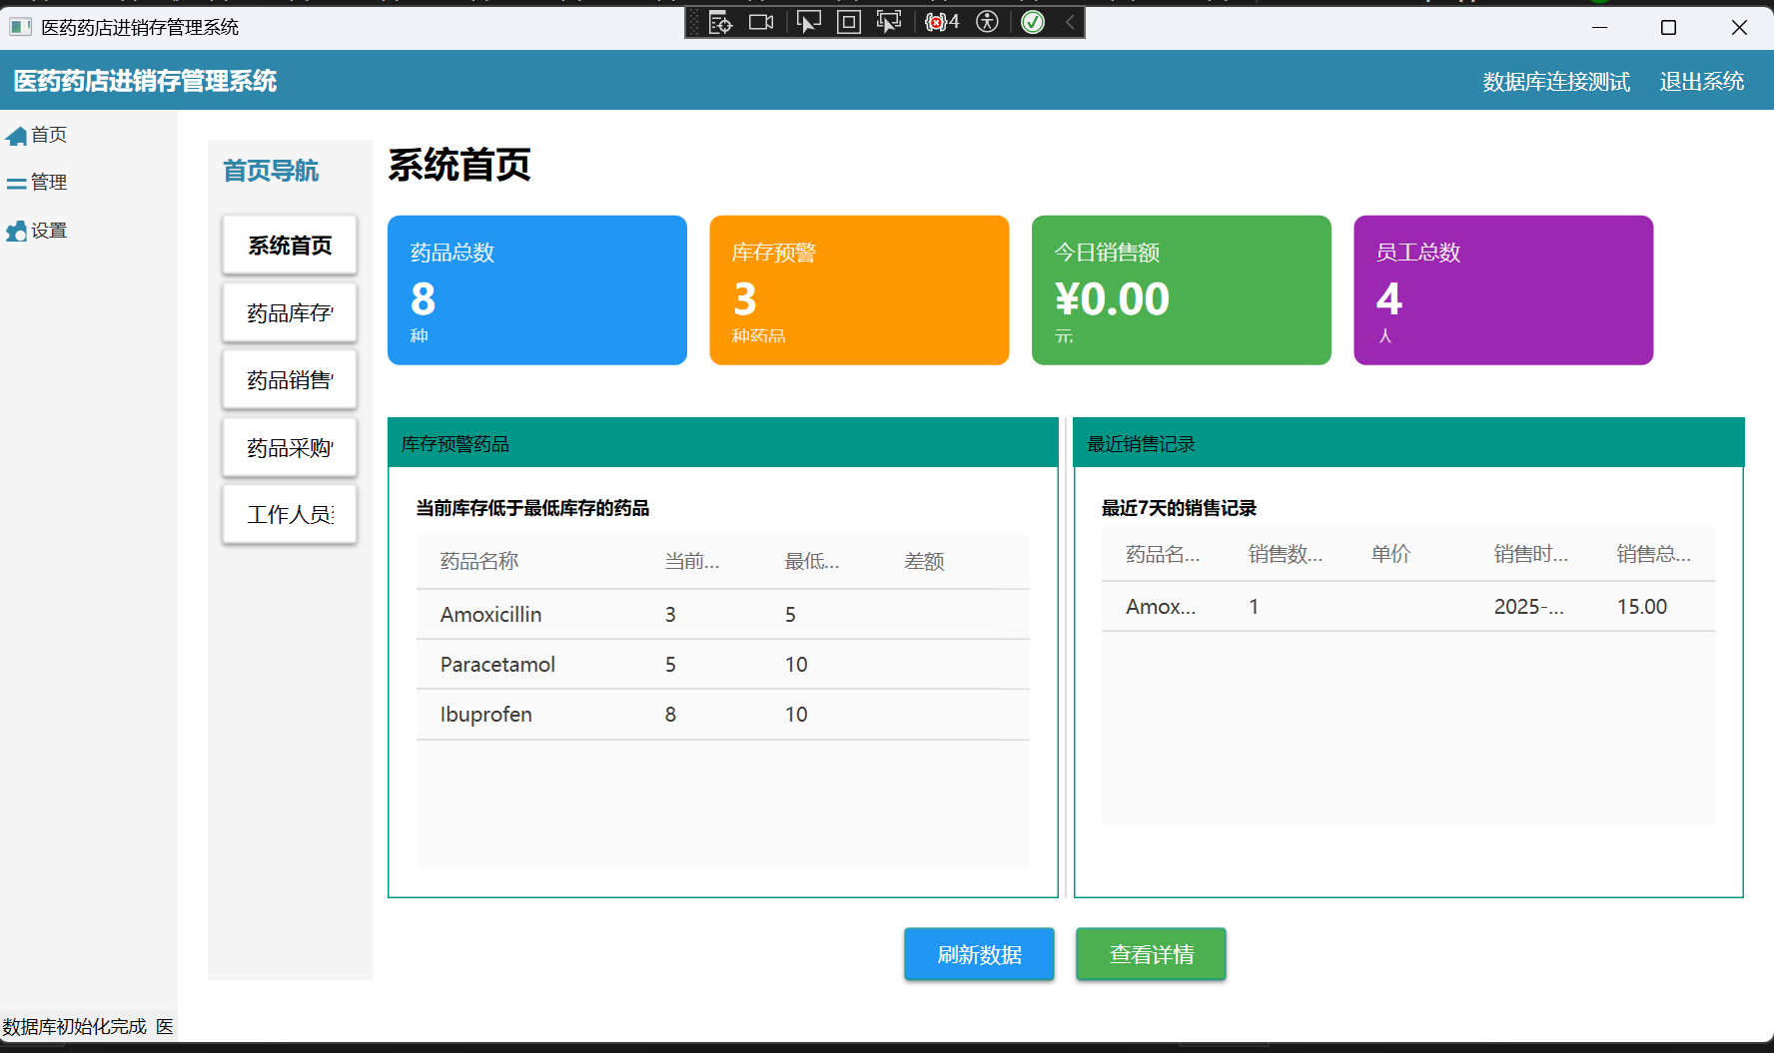Click the 15.00 sales total cell
Image resolution: width=1774 pixels, height=1053 pixels.
1642,607
